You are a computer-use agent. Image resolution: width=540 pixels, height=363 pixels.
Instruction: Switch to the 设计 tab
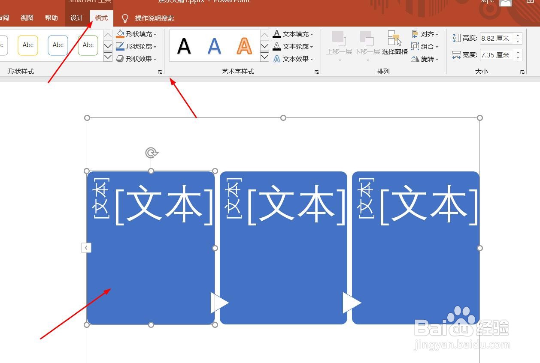coord(76,18)
